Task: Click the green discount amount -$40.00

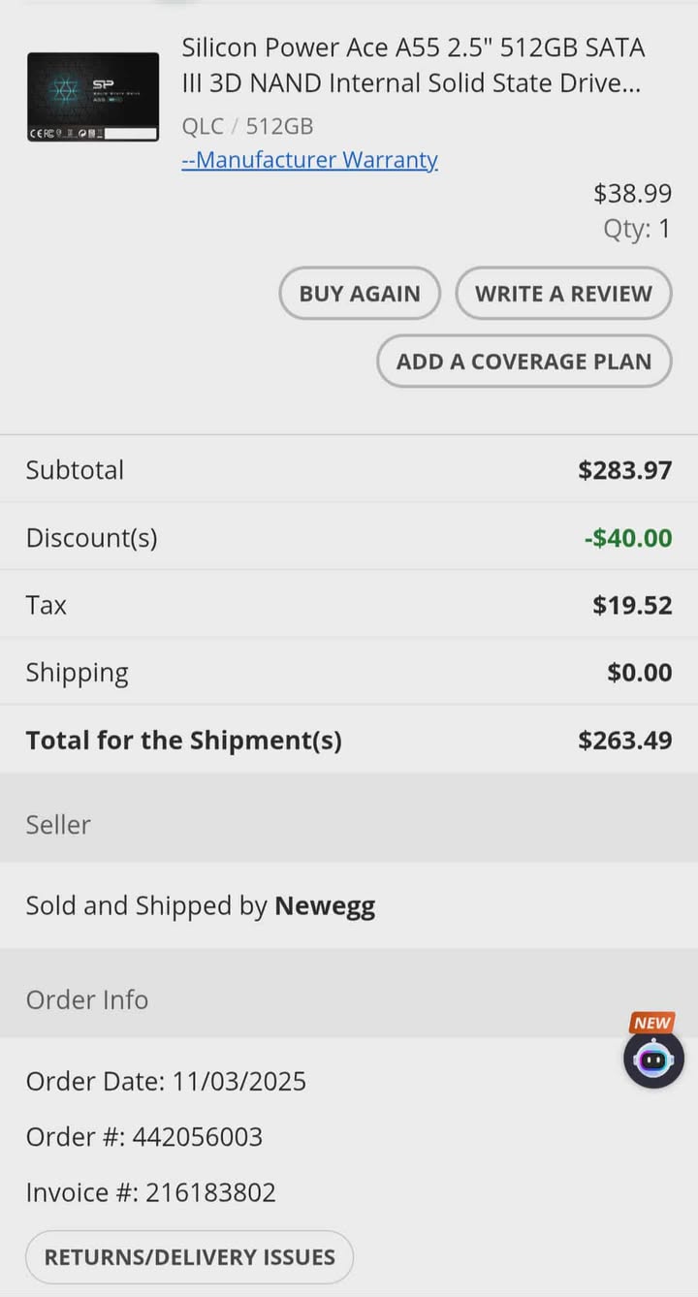Action: click(628, 538)
